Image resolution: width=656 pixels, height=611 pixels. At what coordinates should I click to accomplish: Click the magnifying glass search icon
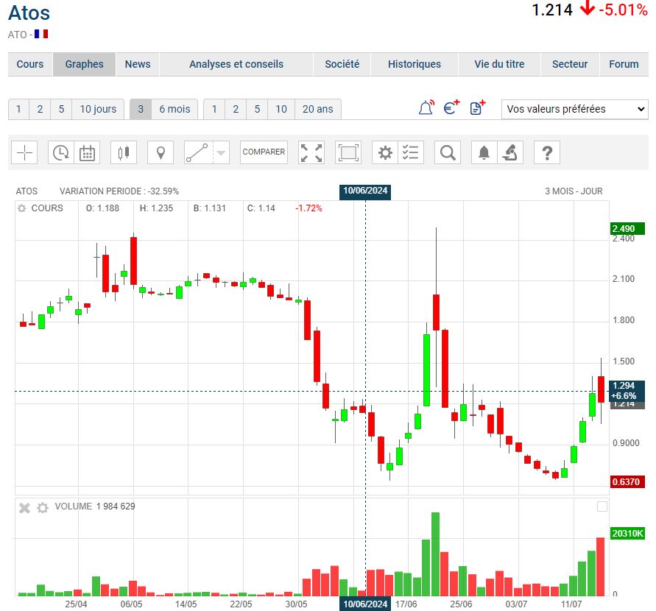click(x=448, y=152)
